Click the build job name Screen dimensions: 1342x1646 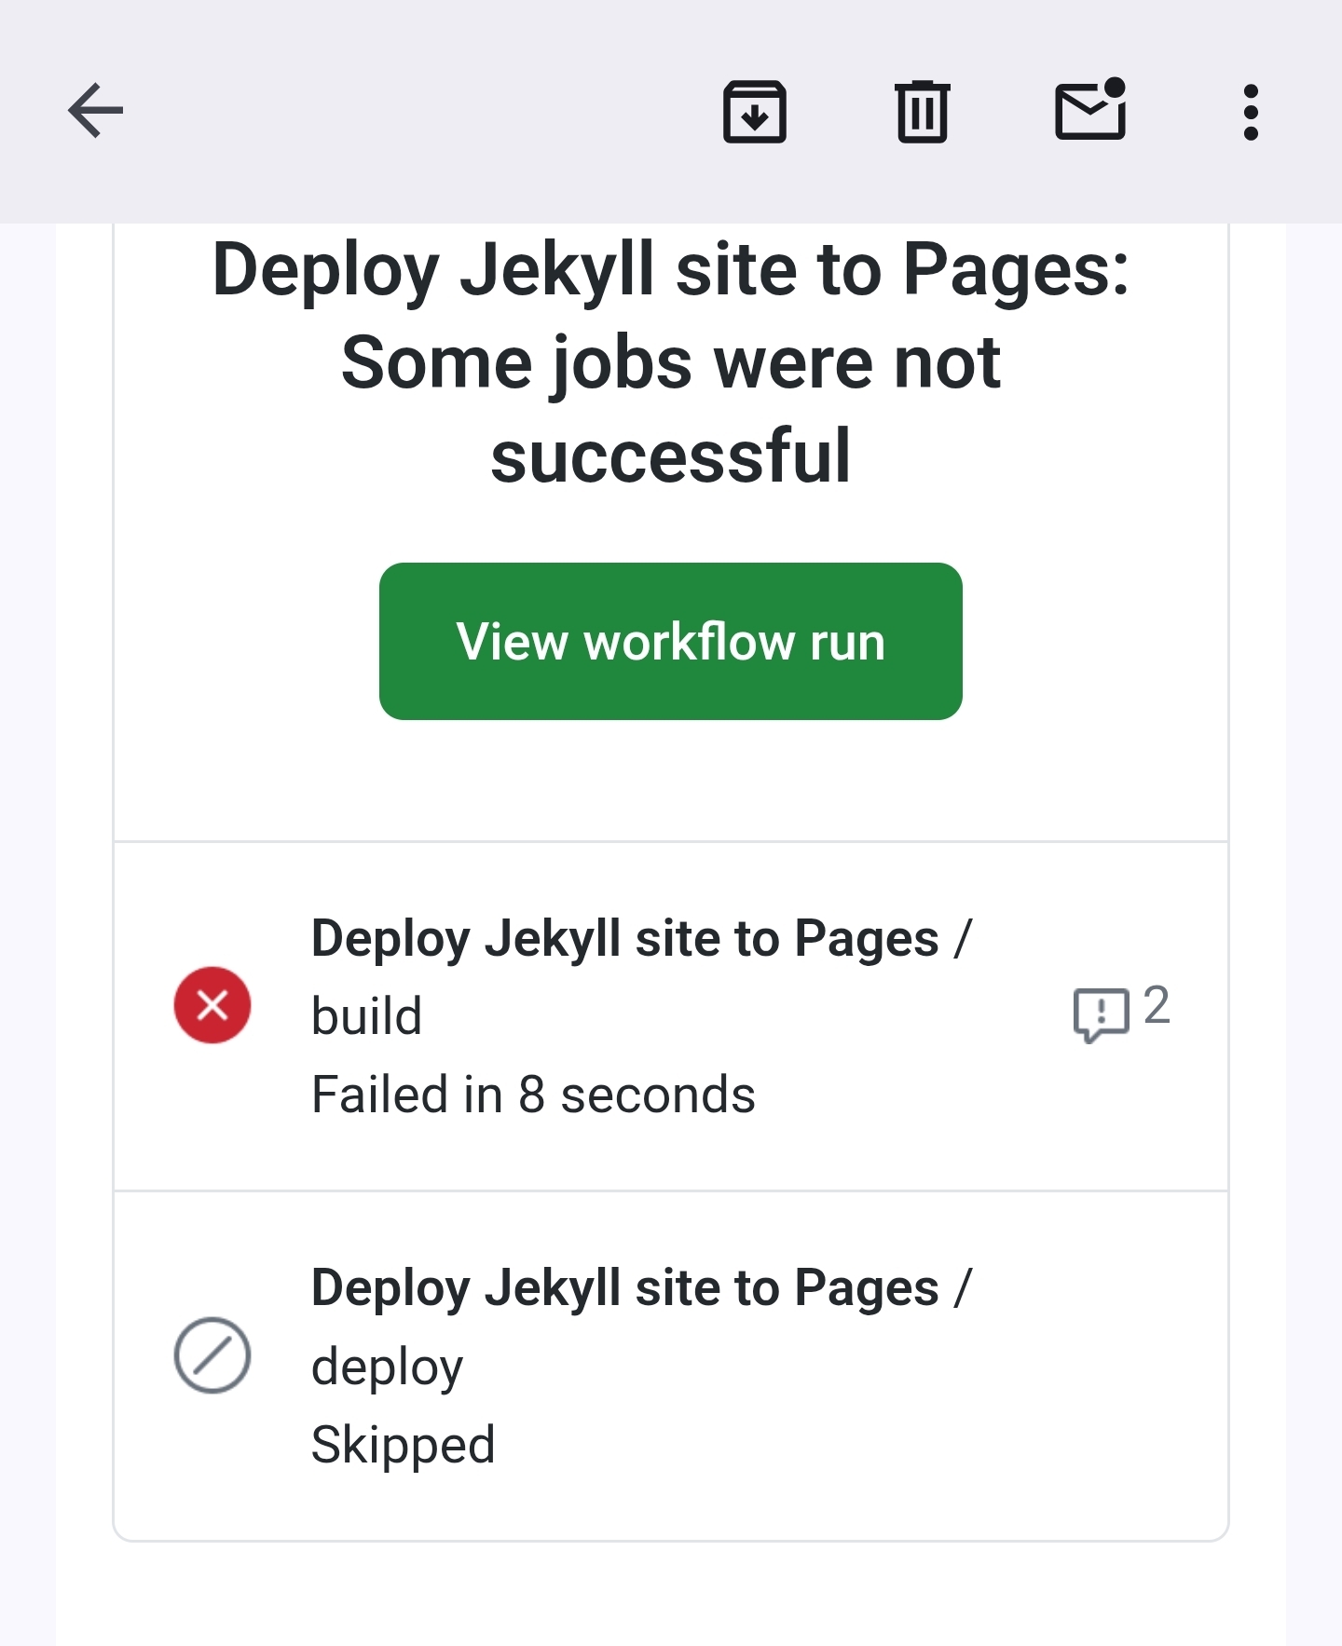(x=366, y=1016)
